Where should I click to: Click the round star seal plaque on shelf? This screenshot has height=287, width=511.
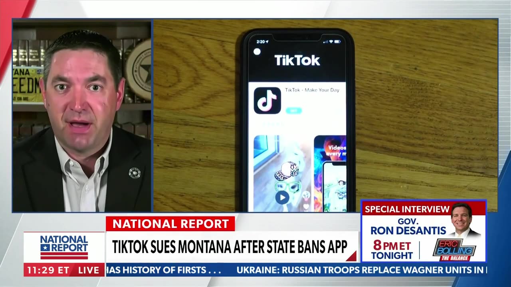point(139,69)
